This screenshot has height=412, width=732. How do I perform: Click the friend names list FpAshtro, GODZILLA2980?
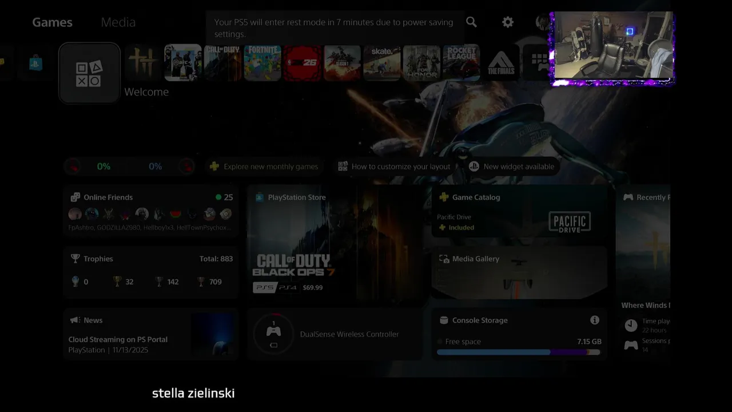pos(149,228)
